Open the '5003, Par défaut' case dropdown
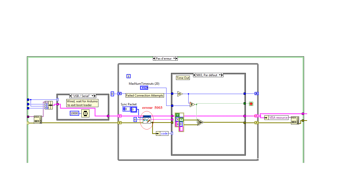 (x=220, y=75)
